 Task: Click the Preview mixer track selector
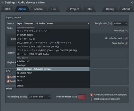pyautogui.click(x=82, y=97)
